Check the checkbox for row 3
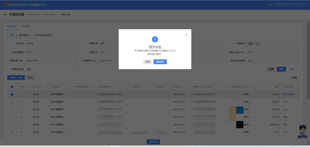This screenshot has width=310, height=147. tap(12, 109)
